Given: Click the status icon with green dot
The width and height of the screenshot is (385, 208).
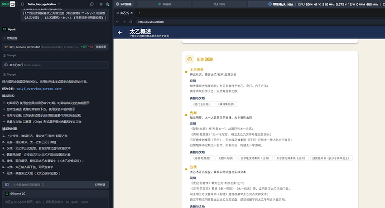Looking at the screenshot, I should click(107, 4).
